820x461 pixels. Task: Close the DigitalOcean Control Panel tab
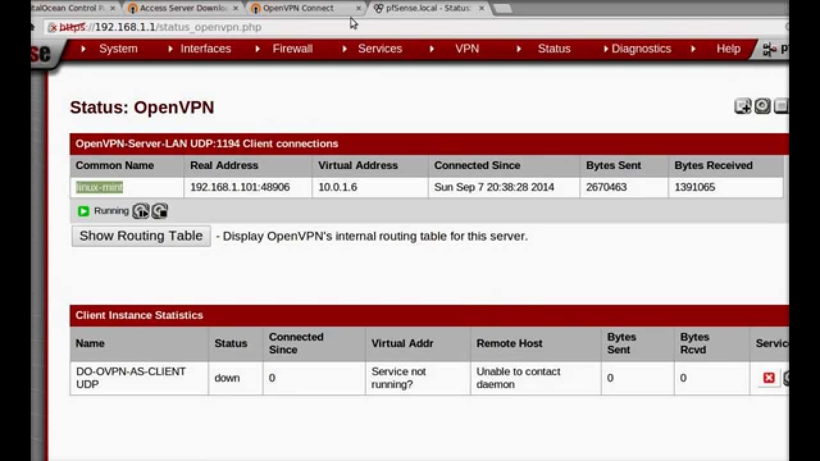pyautogui.click(x=113, y=8)
